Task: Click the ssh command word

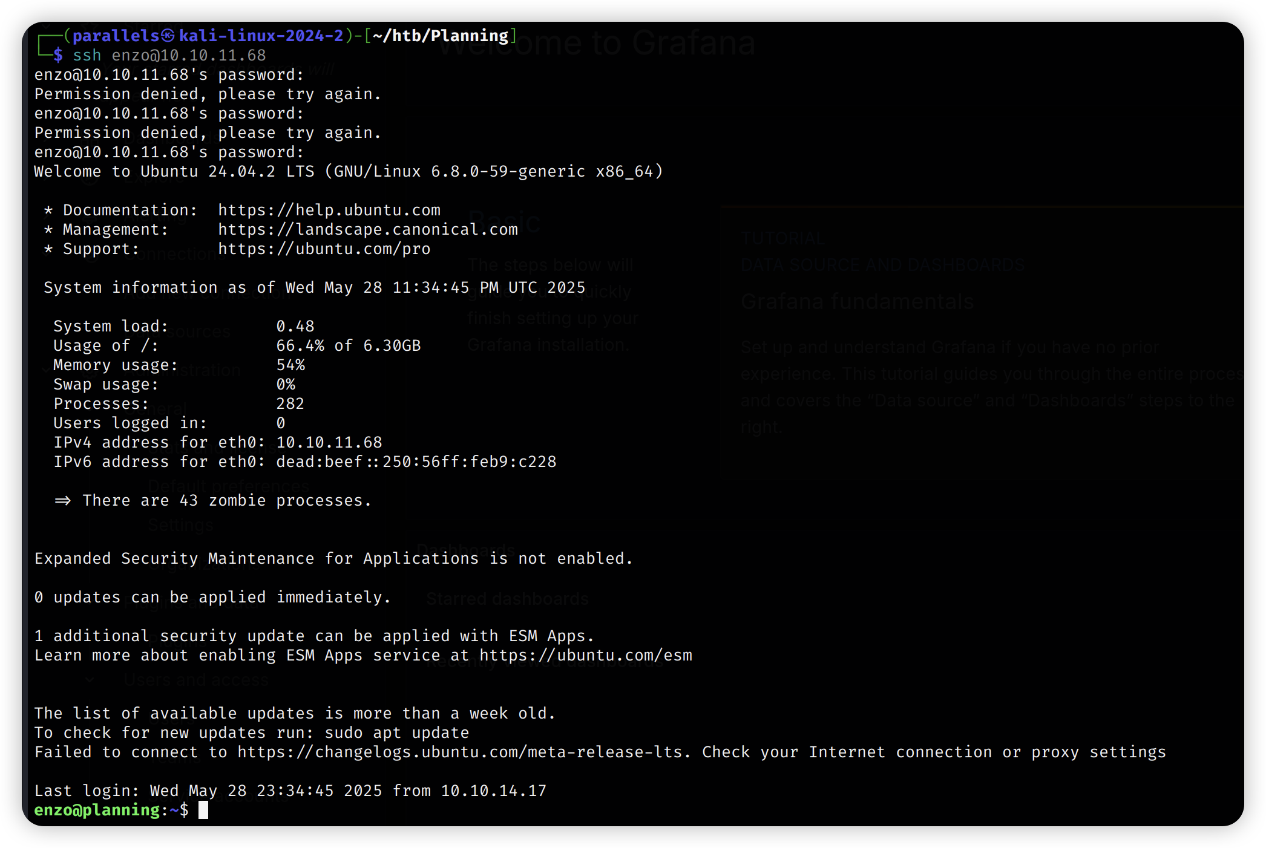Action: pyautogui.click(x=87, y=56)
